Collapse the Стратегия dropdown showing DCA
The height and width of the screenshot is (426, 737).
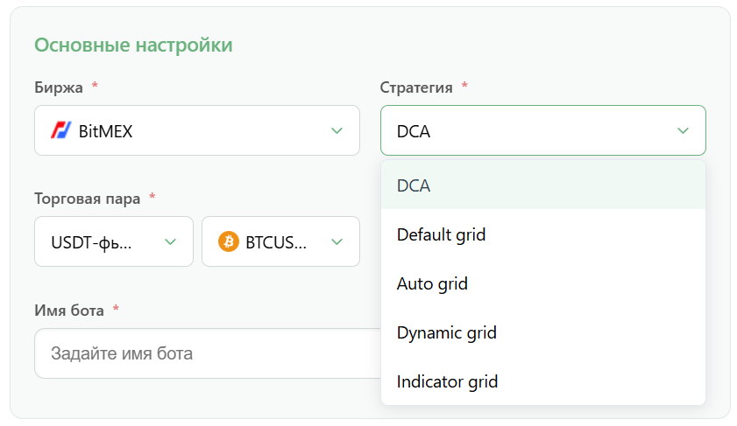[x=542, y=130]
